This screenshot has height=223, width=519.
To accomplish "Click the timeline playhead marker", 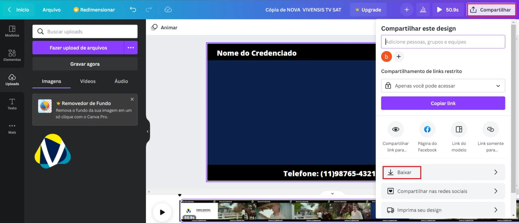I will (x=180, y=195).
